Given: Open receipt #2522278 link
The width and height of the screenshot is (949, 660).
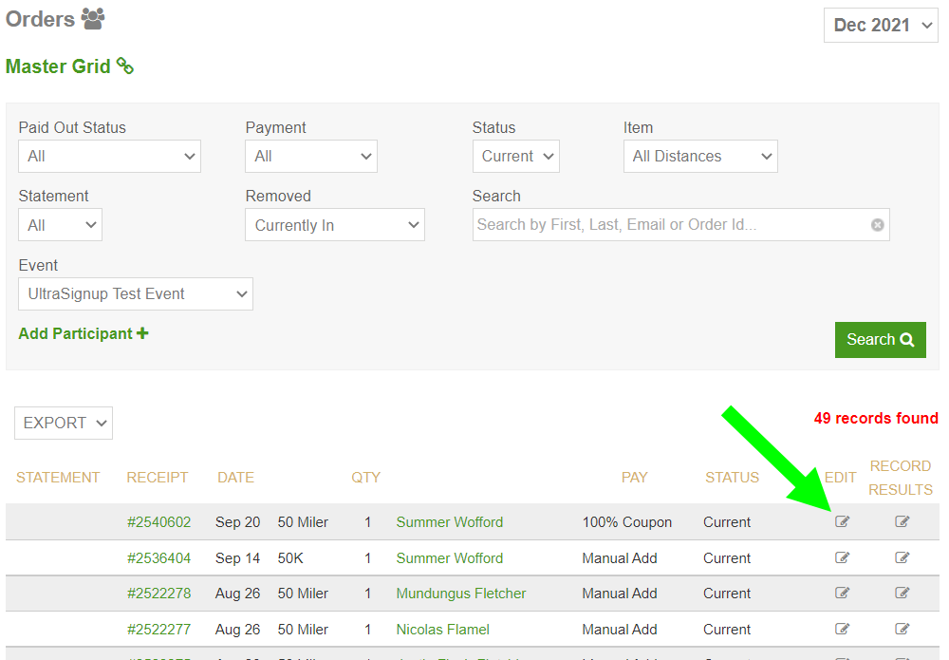Looking at the screenshot, I should (158, 594).
